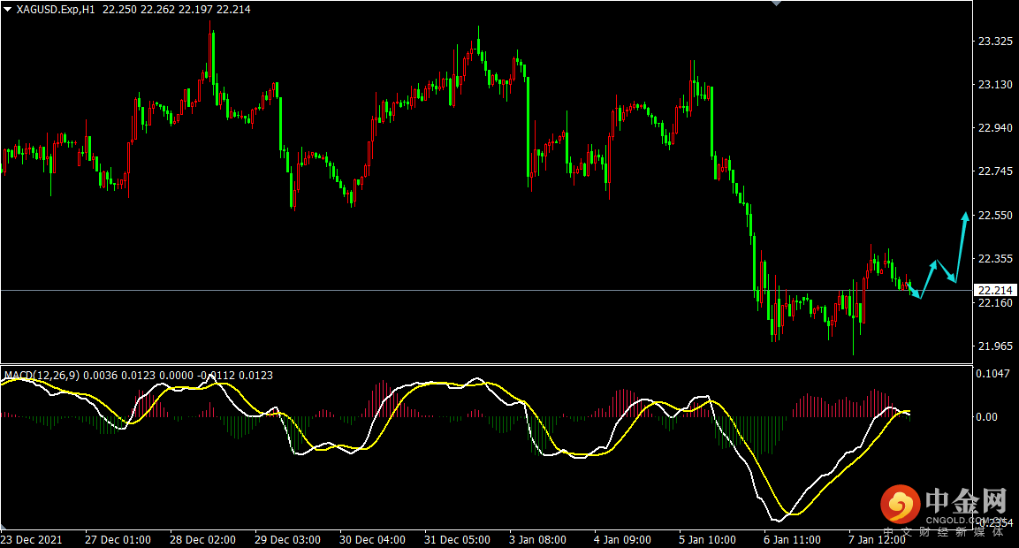Click the 23 Dec 2021 date label
This screenshot has height=548, width=1019.
(32, 539)
